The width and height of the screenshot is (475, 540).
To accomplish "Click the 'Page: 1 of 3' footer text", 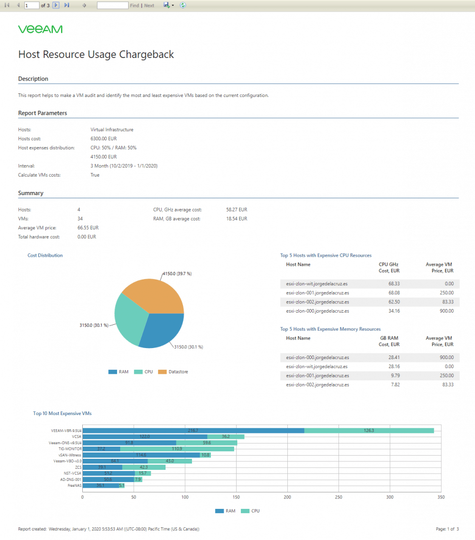I will tap(447, 529).
